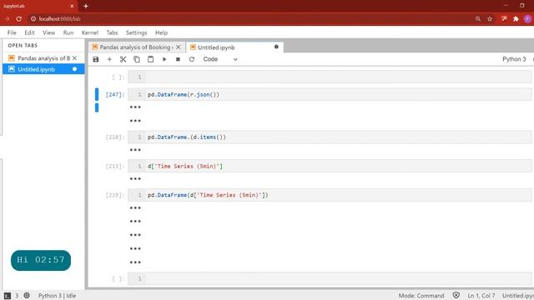534x300 pixels.
Task: Expand collapsed output of d['Time Series (5min)'] cell
Action: coord(135,178)
